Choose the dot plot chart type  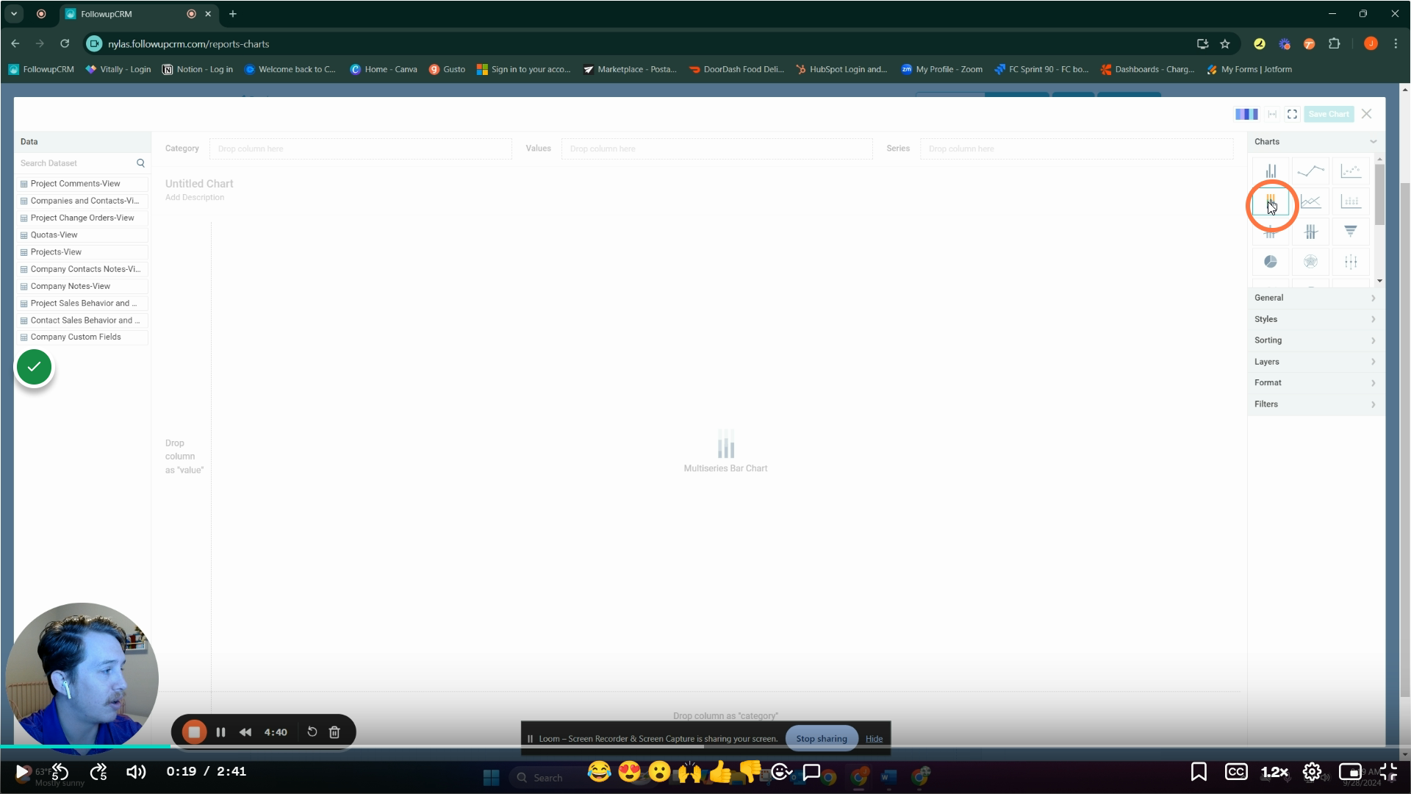[x=1351, y=201]
